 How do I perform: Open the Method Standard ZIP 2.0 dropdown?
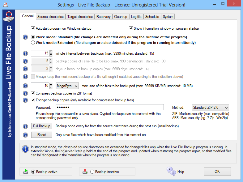click(210, 108)
